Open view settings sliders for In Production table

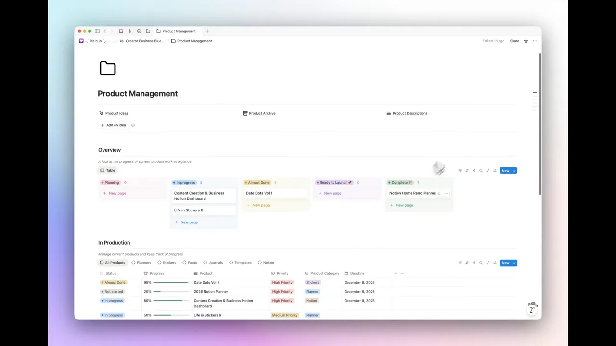point(495,263)
